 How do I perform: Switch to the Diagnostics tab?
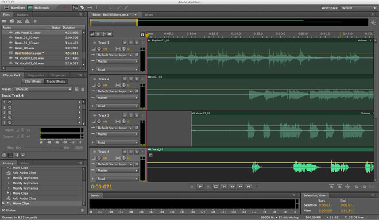tap(36, 75)
